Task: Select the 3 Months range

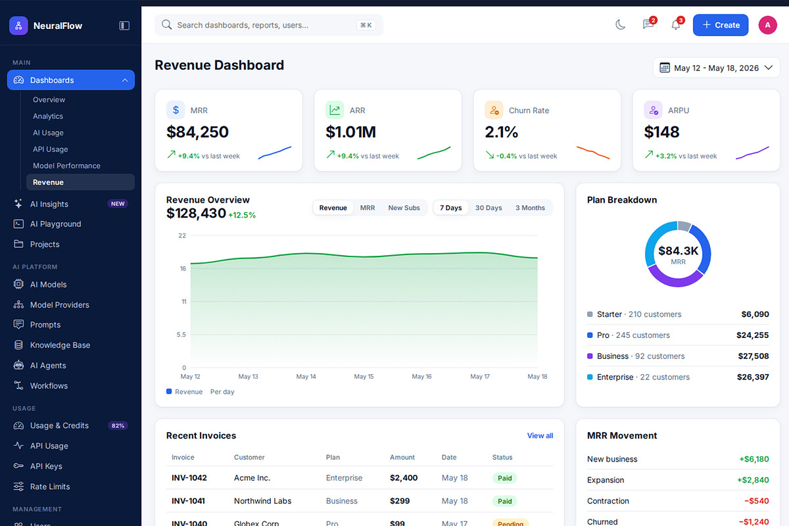Action: pos(530,208)
